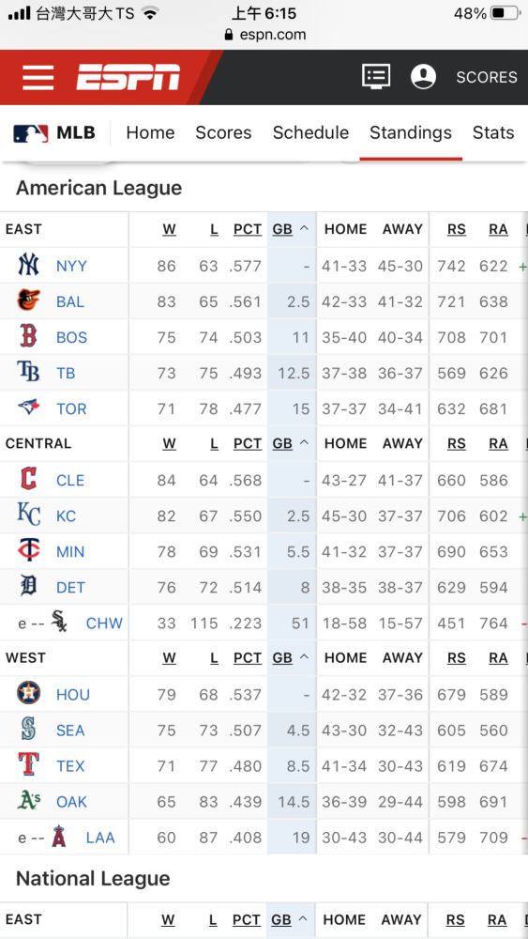Screen dimensions: 528x939
Task: Tap the ESPN logo
Action: [x=128, y=77]
